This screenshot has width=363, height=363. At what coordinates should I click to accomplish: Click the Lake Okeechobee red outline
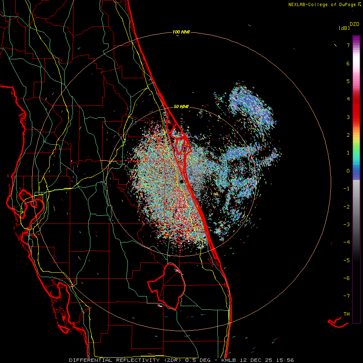point(167,286)
